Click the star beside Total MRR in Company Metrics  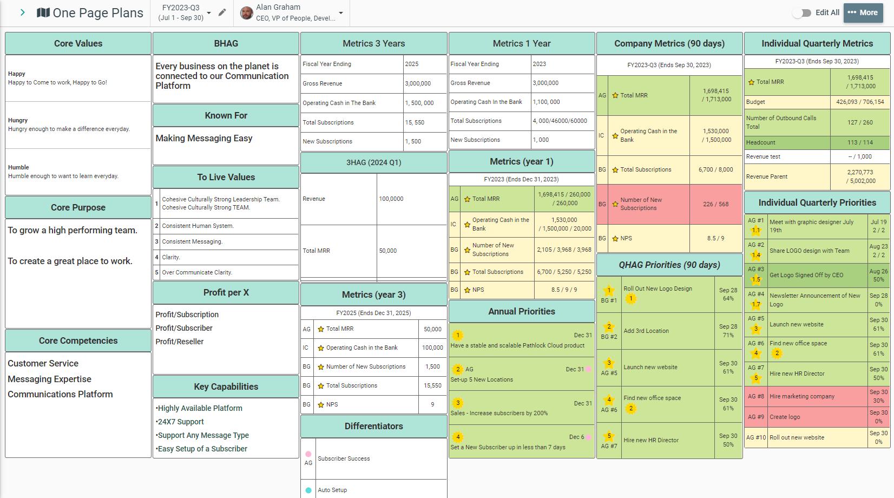[615, 95]
